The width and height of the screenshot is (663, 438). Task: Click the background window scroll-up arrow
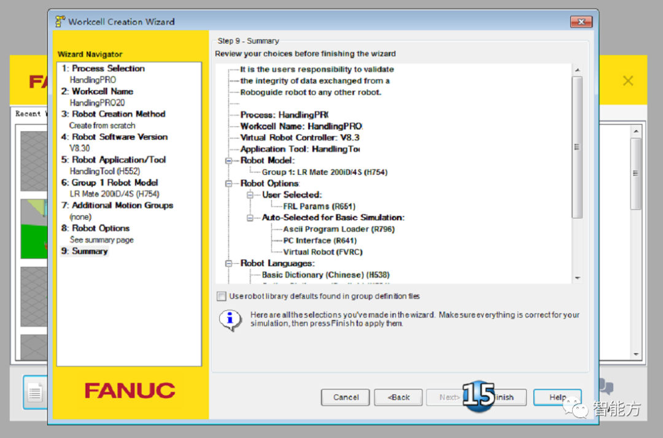pyautogui.click(x=636, y=131)
